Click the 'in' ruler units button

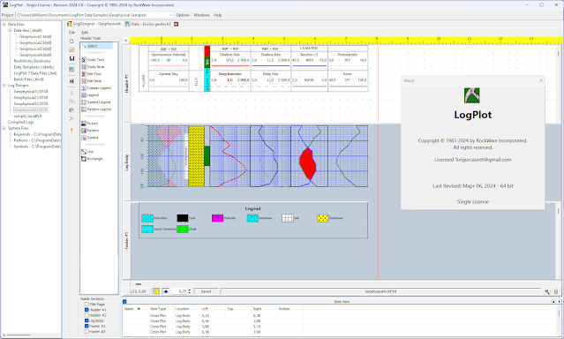pyautogui.click(x=126, y=41)
